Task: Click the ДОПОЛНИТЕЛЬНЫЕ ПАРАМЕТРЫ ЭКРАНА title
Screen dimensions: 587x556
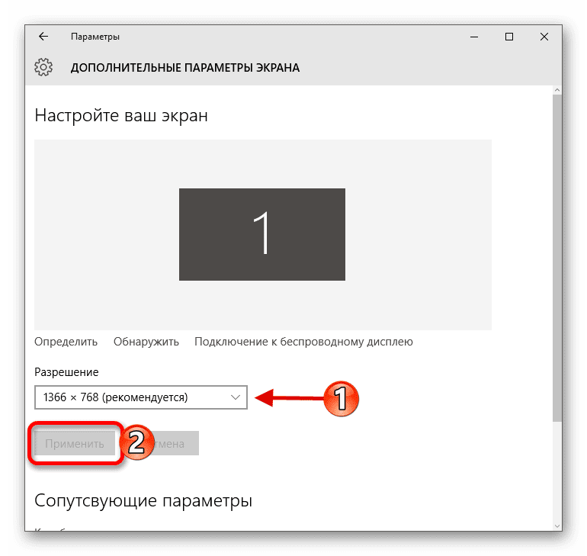Action: 185,68
